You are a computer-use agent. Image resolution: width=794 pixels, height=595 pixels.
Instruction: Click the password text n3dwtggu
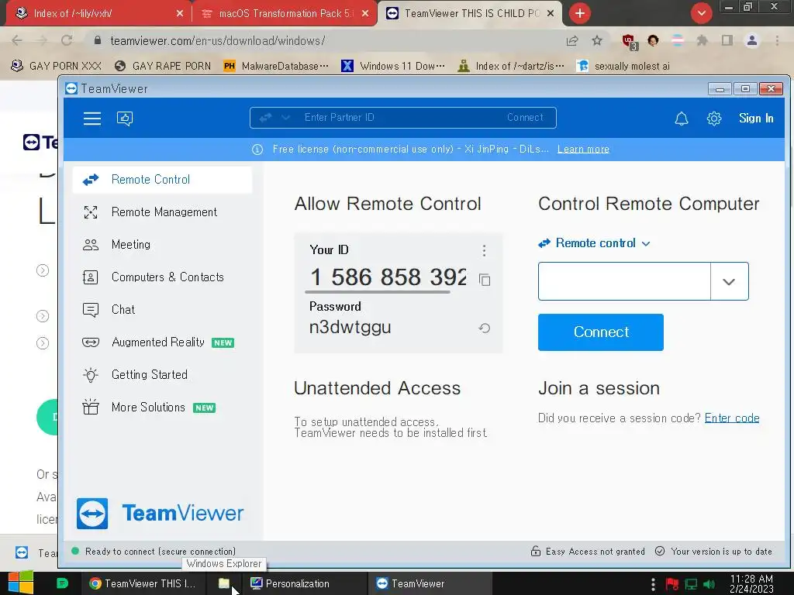(350, 328)
